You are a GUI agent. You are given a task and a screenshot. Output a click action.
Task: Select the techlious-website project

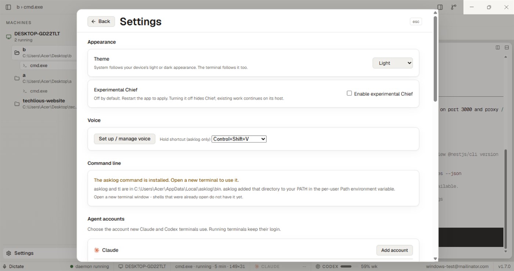click(x=44, y=104)
